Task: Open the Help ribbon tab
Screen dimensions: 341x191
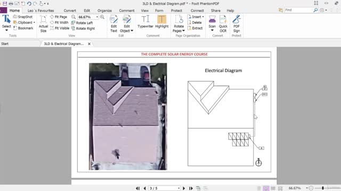Action: pos(230,11)
